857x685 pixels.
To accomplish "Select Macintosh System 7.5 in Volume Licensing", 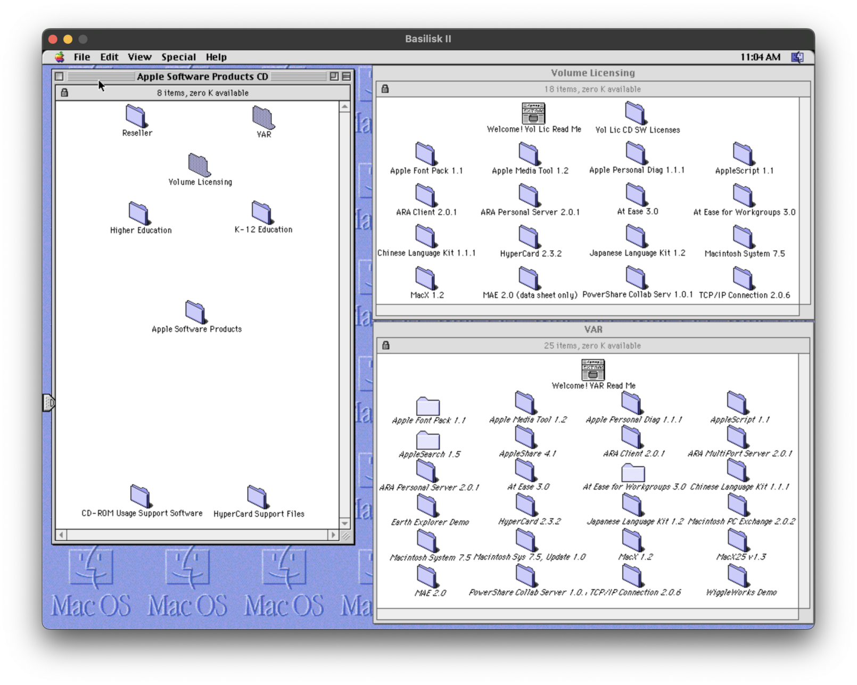I will (743, 236).
